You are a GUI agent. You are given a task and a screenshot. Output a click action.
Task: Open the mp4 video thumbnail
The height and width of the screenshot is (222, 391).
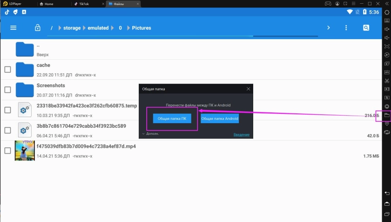[x=25, y=151]
